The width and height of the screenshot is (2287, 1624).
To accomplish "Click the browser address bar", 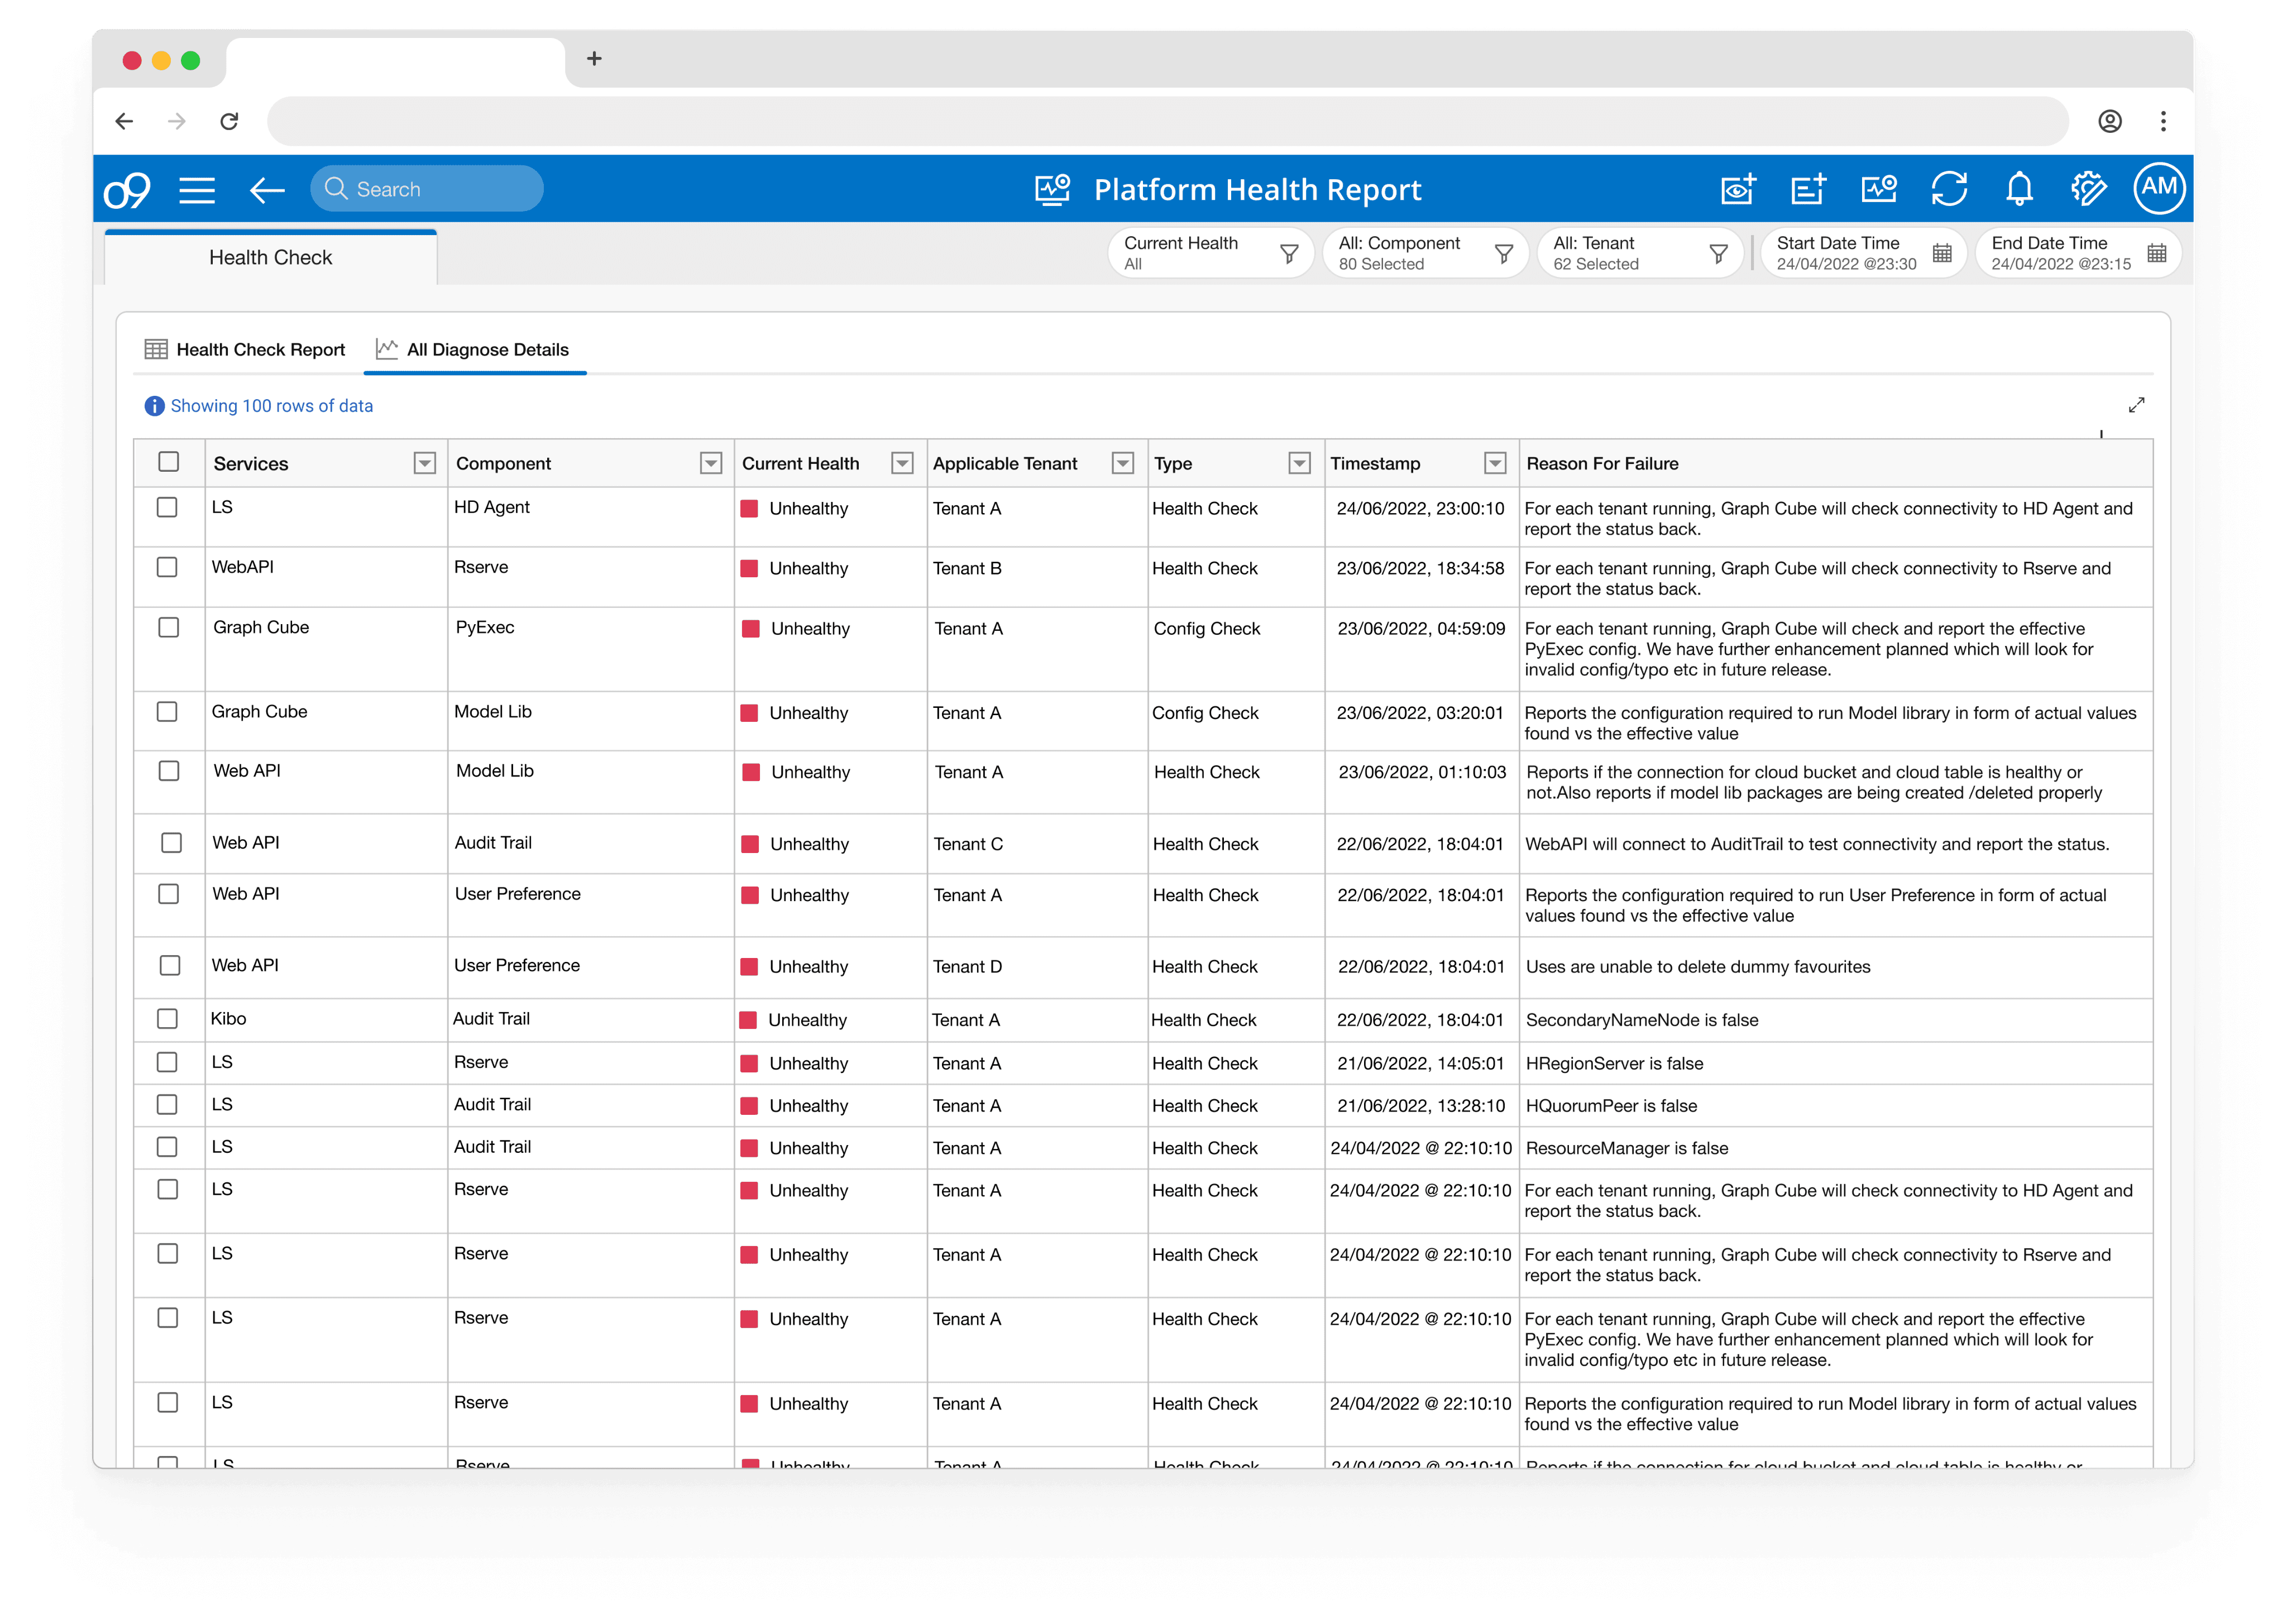I will (x=1167, y=121).
